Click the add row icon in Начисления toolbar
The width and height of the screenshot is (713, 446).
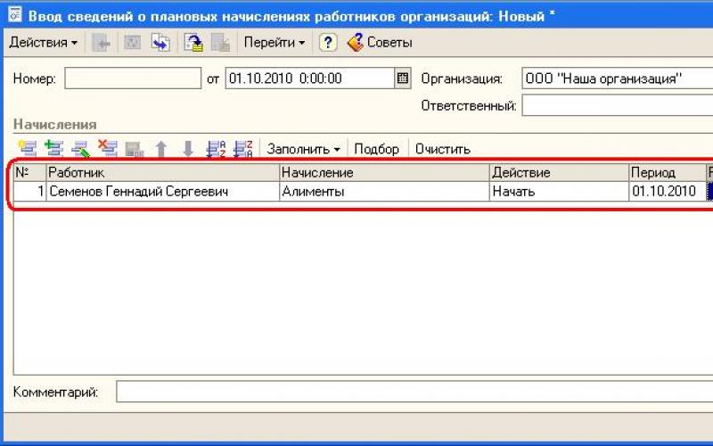pyautogui.click(x=27, y=149)
